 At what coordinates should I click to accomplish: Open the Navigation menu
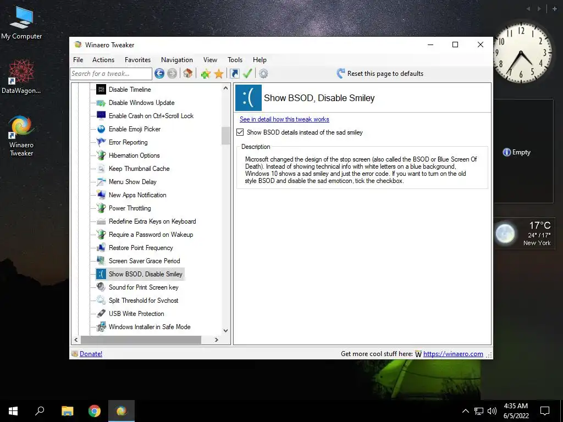176,60
